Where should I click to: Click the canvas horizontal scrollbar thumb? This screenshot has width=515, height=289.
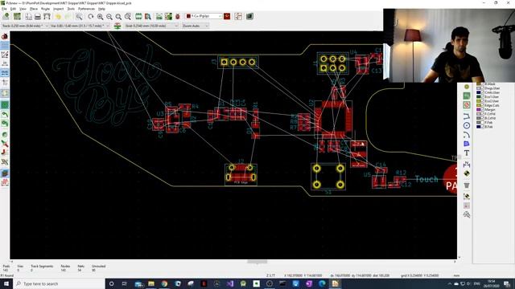point(257,262)
